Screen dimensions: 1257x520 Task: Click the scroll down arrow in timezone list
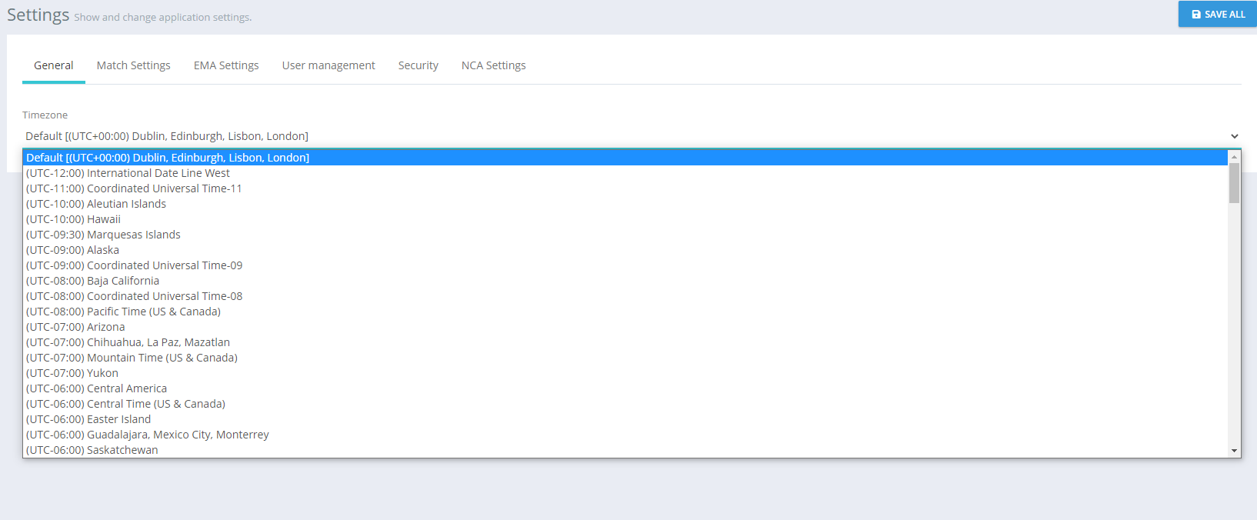pos(1234,451)
